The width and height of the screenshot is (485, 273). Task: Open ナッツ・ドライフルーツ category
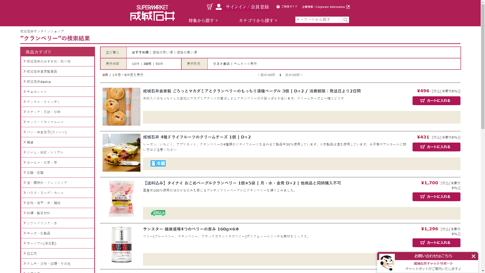[x=45, y=122]
